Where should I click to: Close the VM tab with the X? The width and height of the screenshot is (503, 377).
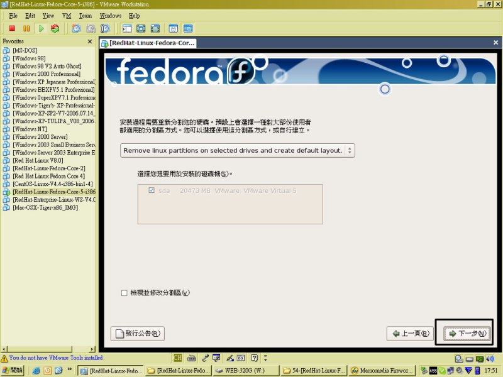[x=495, y=43]
